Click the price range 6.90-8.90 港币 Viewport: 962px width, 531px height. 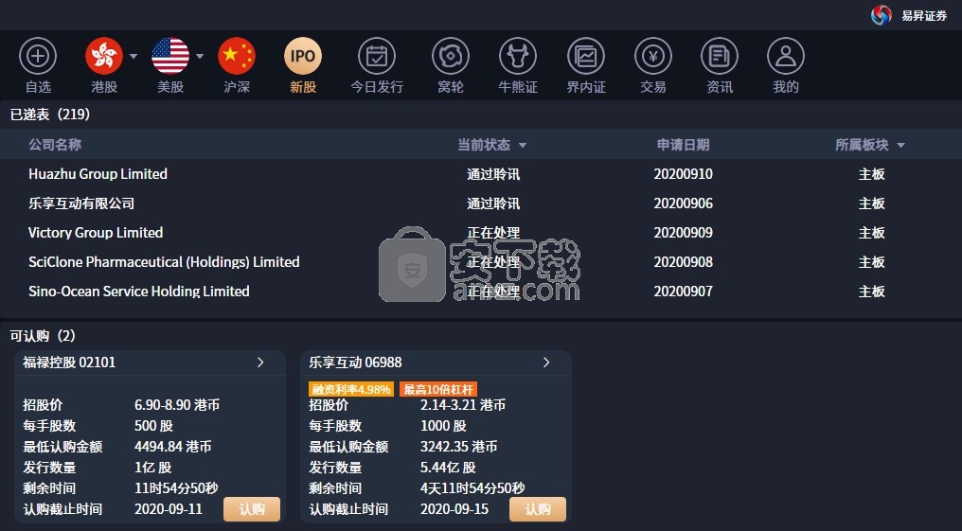pos(177,405)
